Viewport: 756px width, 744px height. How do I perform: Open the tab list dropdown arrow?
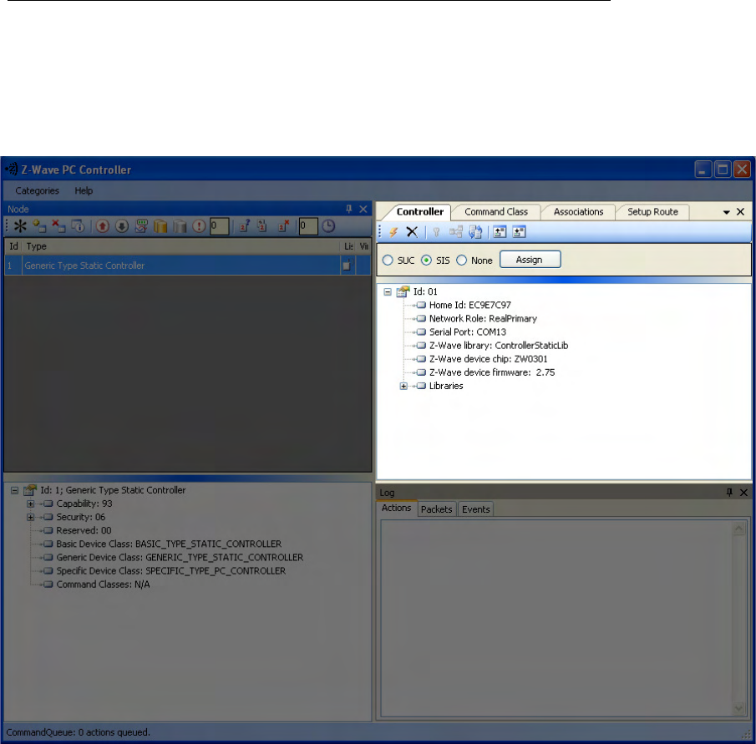point(726,212)
